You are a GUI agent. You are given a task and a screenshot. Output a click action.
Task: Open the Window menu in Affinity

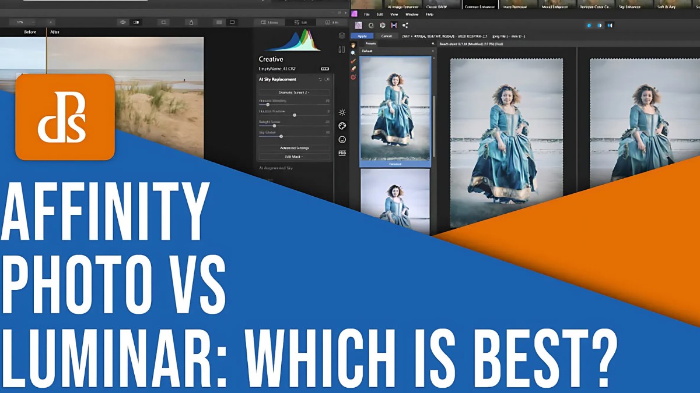(x=412, y=13)
